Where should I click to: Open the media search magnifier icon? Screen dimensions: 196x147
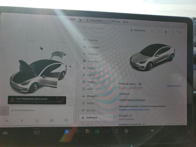point(66,120)
